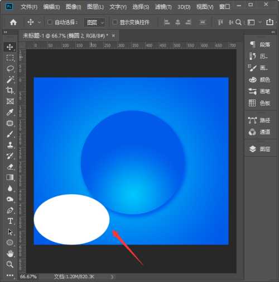Activate the Text tool
279x282 pixels.
[x=10, y=221]
